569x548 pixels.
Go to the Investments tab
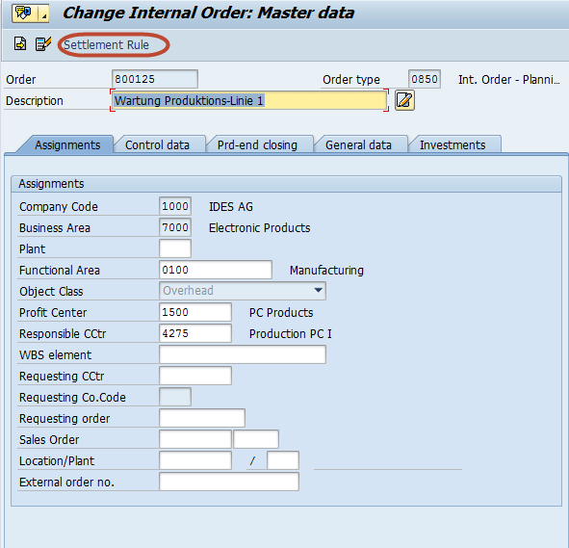pos(453,145)
